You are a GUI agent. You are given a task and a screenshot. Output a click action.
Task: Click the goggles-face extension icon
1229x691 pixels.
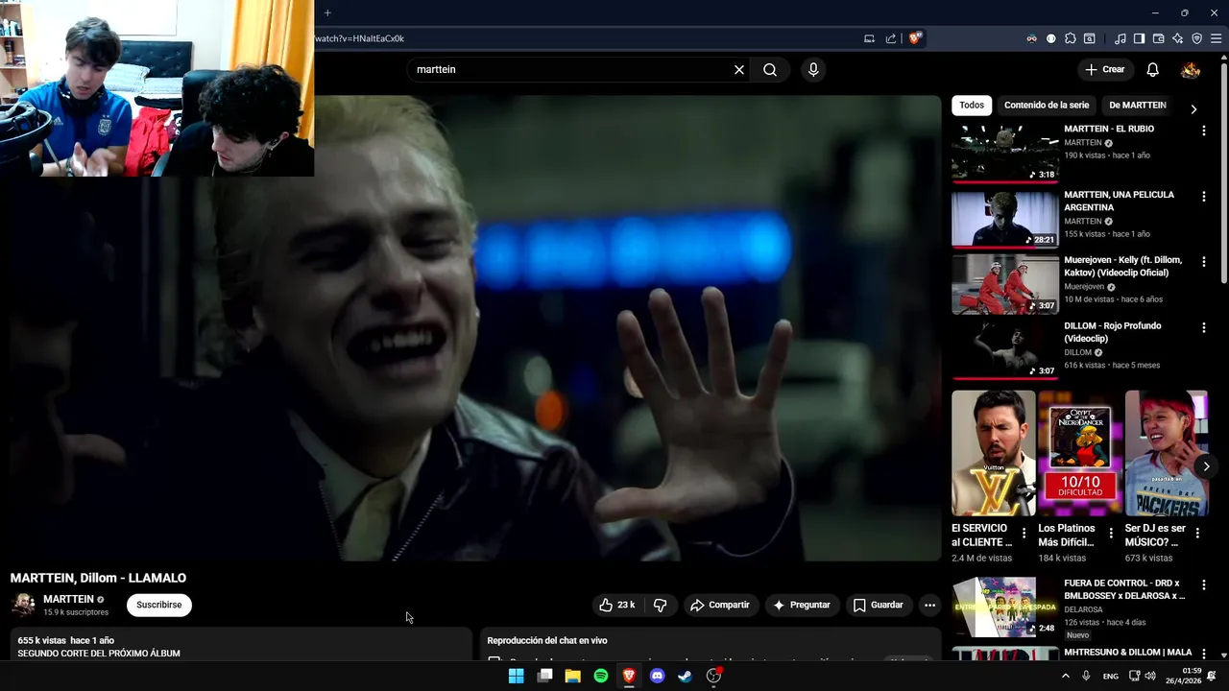point(1032,38)
